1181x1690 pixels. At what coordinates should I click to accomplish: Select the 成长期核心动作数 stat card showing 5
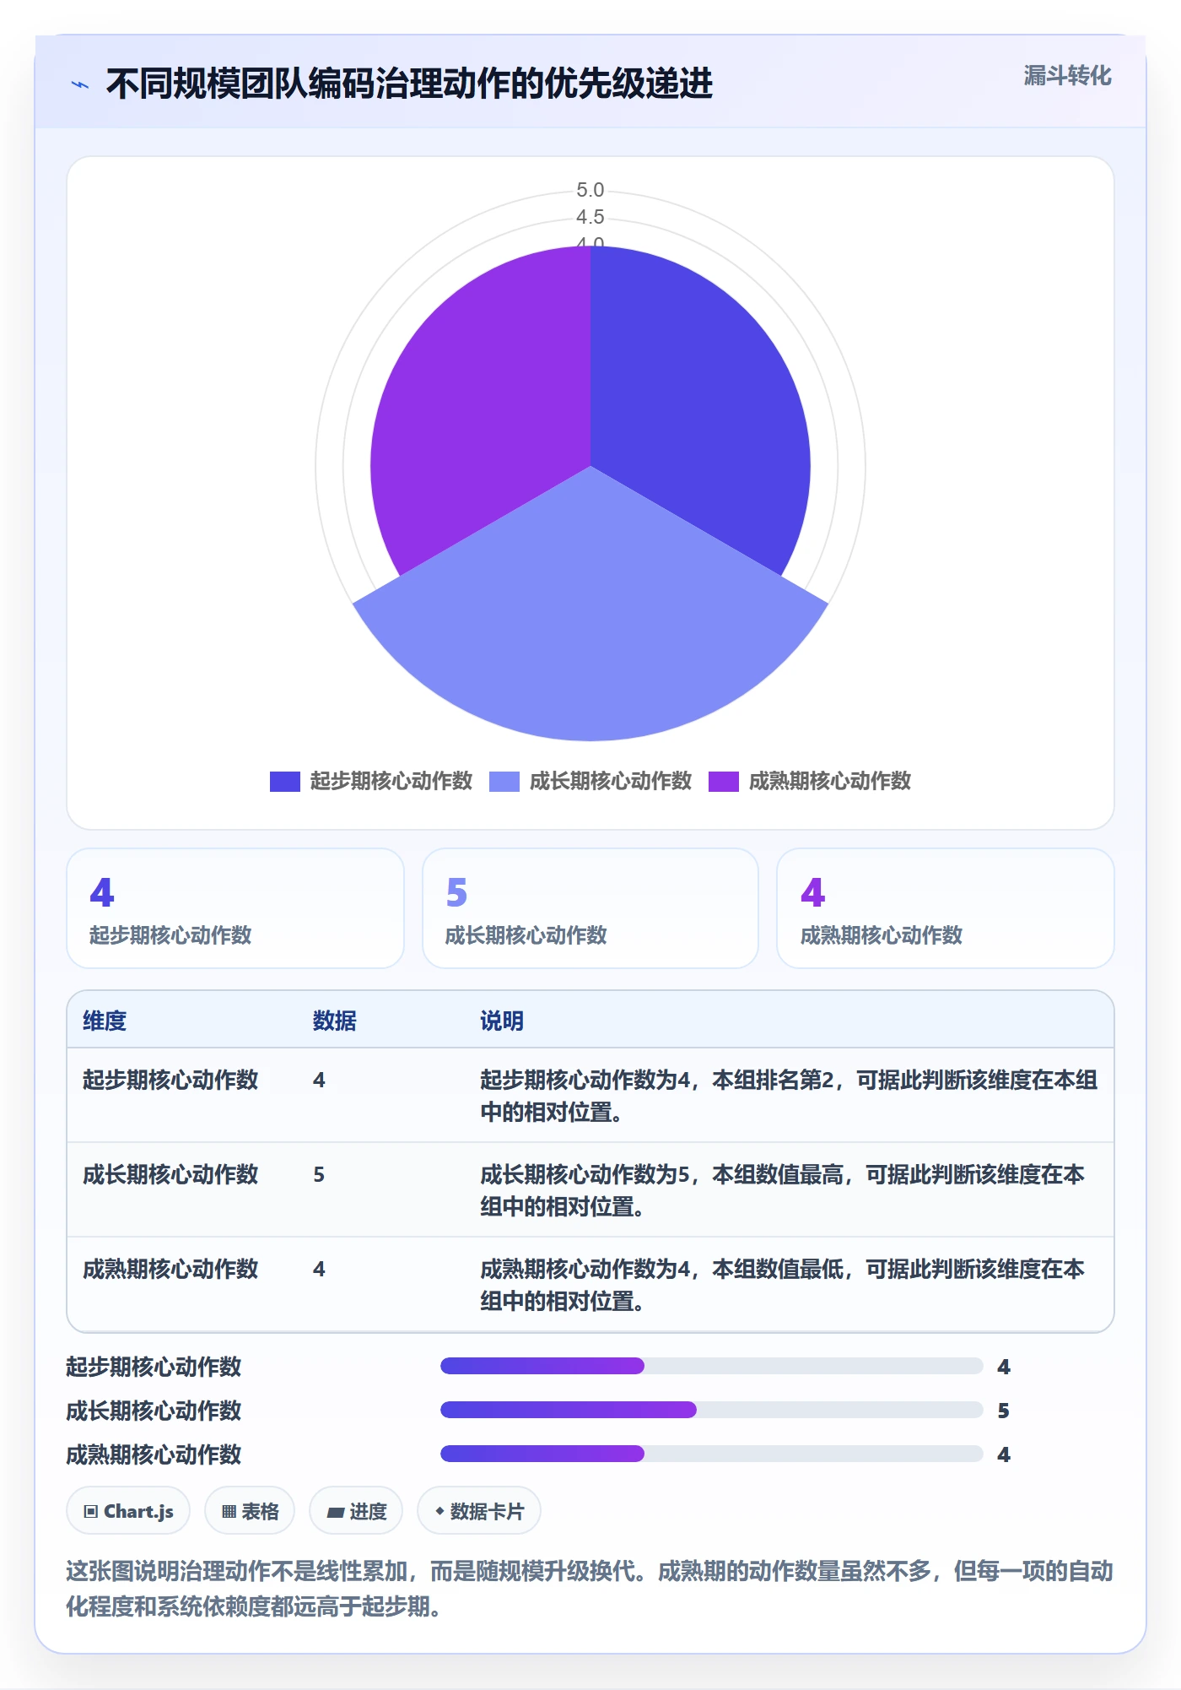pyautogui.click(x=590, y=908)
